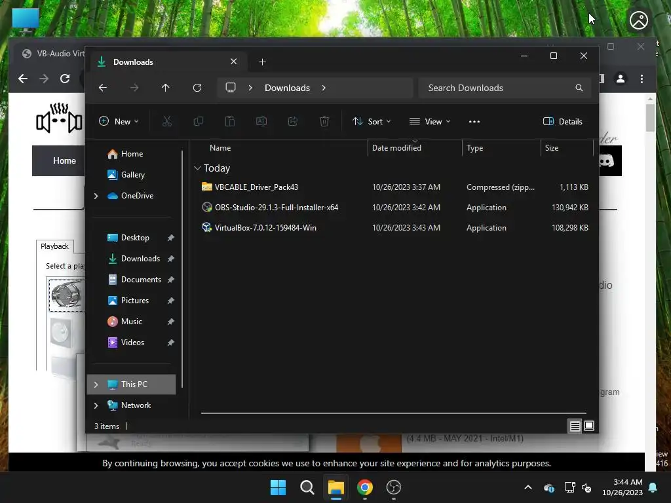Toggle the Details pane

click(562, 121)
